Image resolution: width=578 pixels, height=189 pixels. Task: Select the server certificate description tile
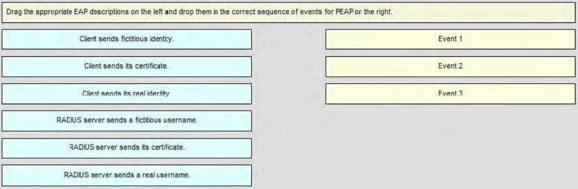[x=127, y=148]
